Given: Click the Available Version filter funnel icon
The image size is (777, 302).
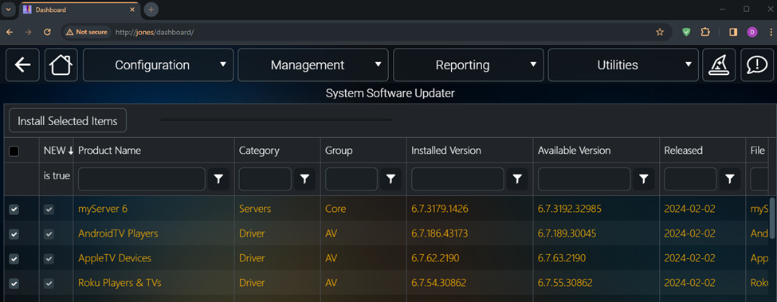Looking at the screenshot, I should 644,179.
